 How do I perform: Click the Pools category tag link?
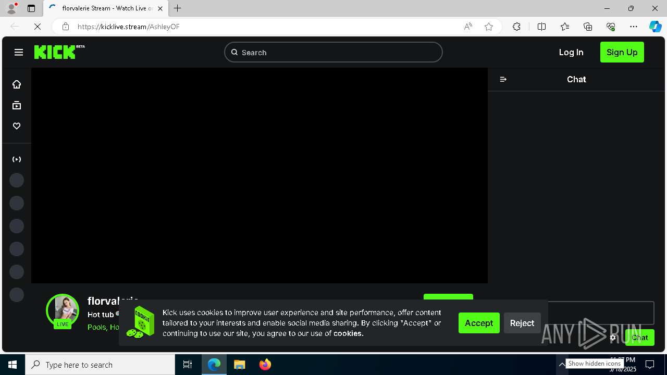(x=97, y=327)
